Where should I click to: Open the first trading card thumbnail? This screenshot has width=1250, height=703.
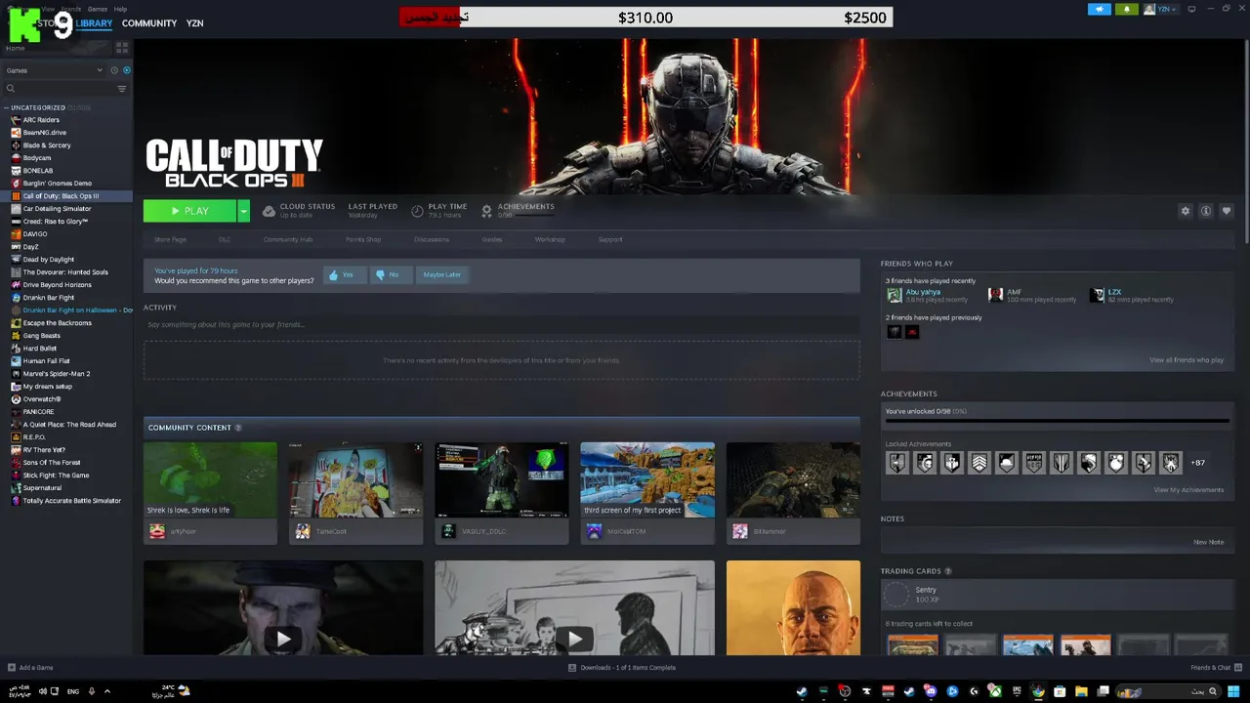pos(912,645)
